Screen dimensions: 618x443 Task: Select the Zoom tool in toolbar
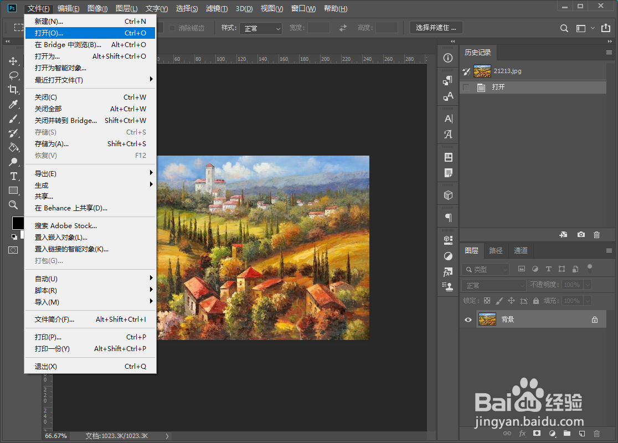click(13, 204)
